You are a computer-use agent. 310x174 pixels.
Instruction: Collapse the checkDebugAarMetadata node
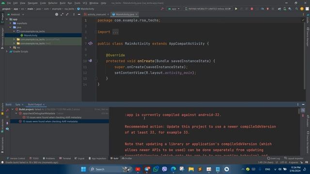click(x=16, y=113)
